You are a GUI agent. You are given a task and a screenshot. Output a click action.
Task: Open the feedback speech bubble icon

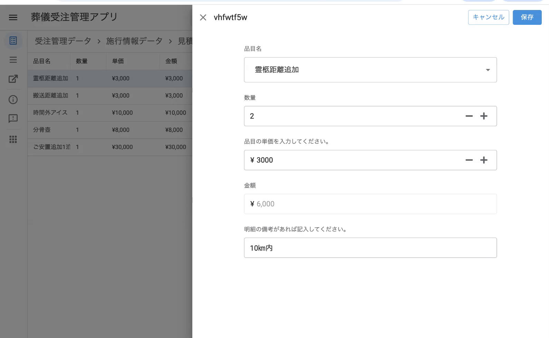pos(13,119)
